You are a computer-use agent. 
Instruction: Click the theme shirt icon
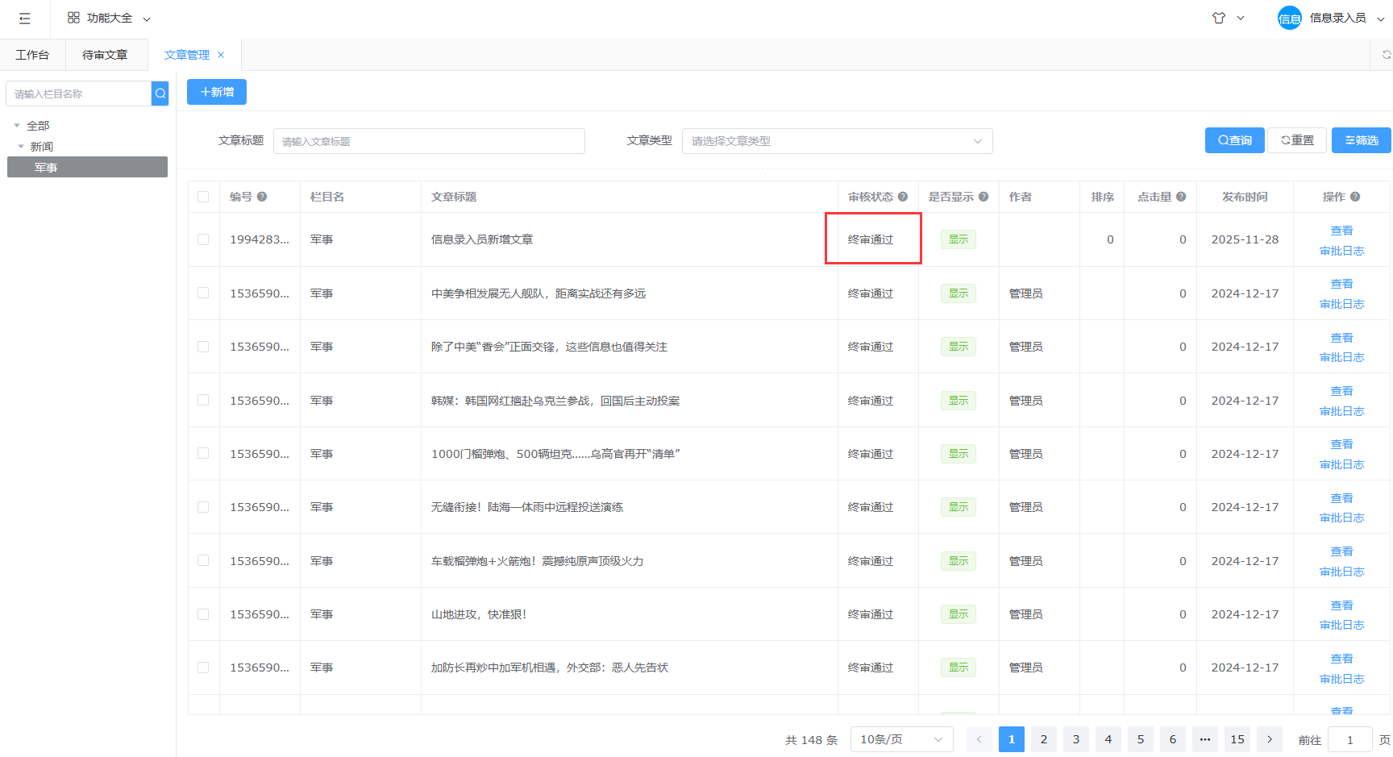(x=1218, y=18)
